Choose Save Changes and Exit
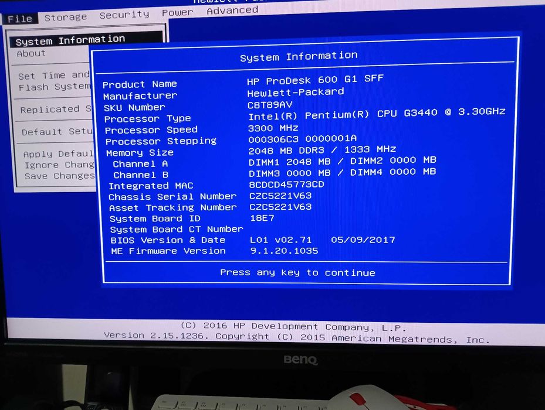 click(x=60, y=176)
